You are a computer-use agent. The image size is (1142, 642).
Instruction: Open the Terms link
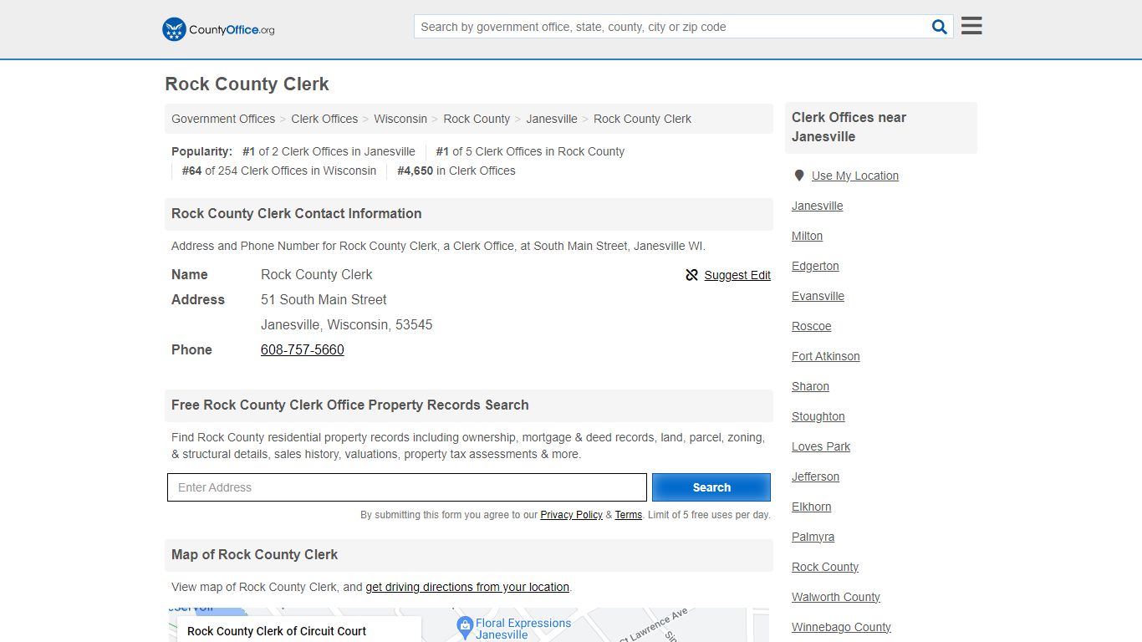[x=629, y=515]
